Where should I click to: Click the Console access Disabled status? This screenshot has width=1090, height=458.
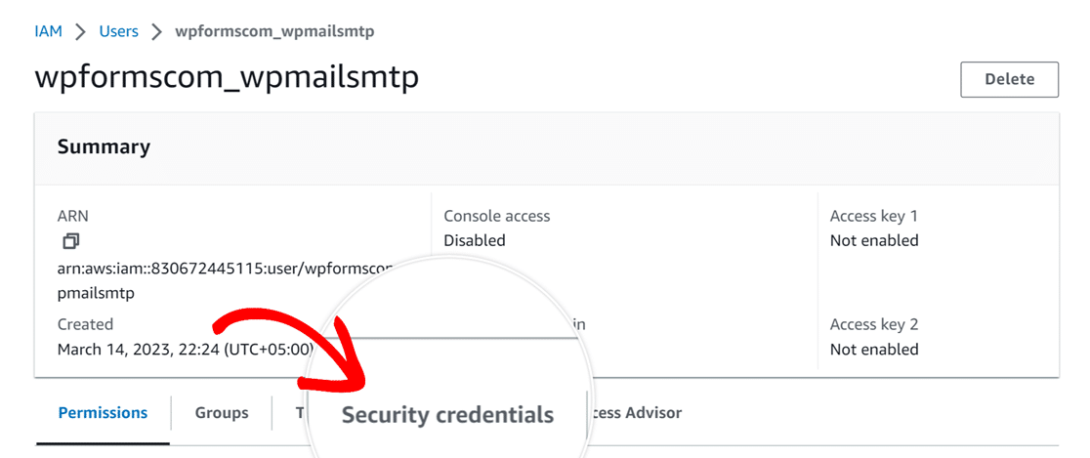pyautogui.click(x=475, y=240)
